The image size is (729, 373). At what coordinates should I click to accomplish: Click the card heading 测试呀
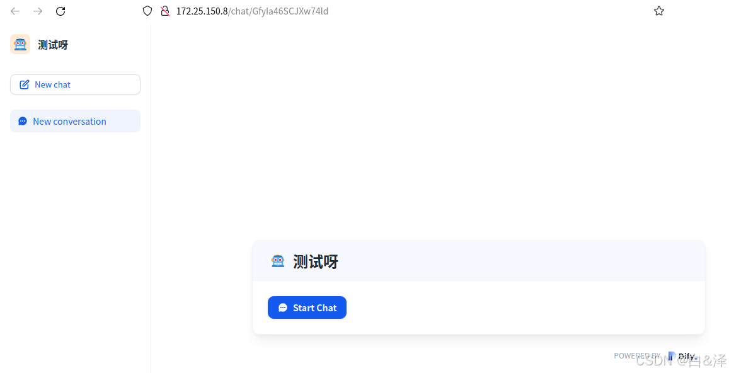click(316, 262)
